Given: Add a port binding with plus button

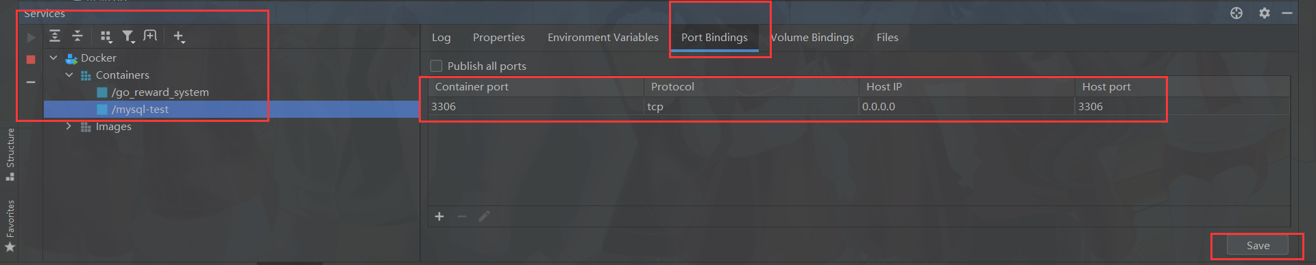Looking at the screenshot, I should 439,216.
